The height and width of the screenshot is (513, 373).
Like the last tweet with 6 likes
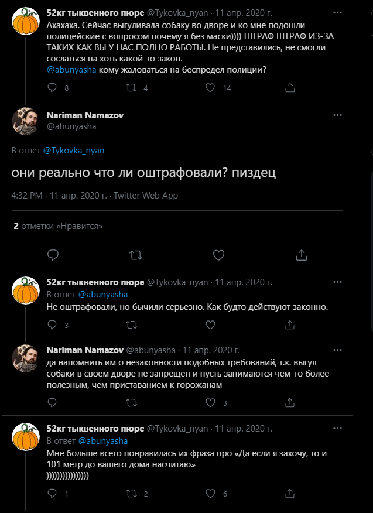[x=211, y=494]
